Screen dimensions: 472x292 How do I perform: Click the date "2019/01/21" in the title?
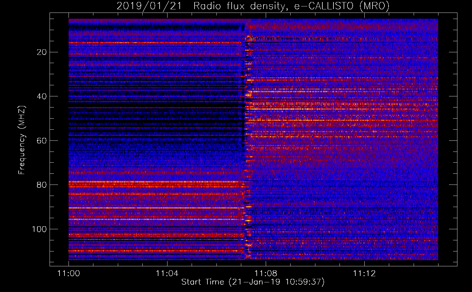coord(149,6)
